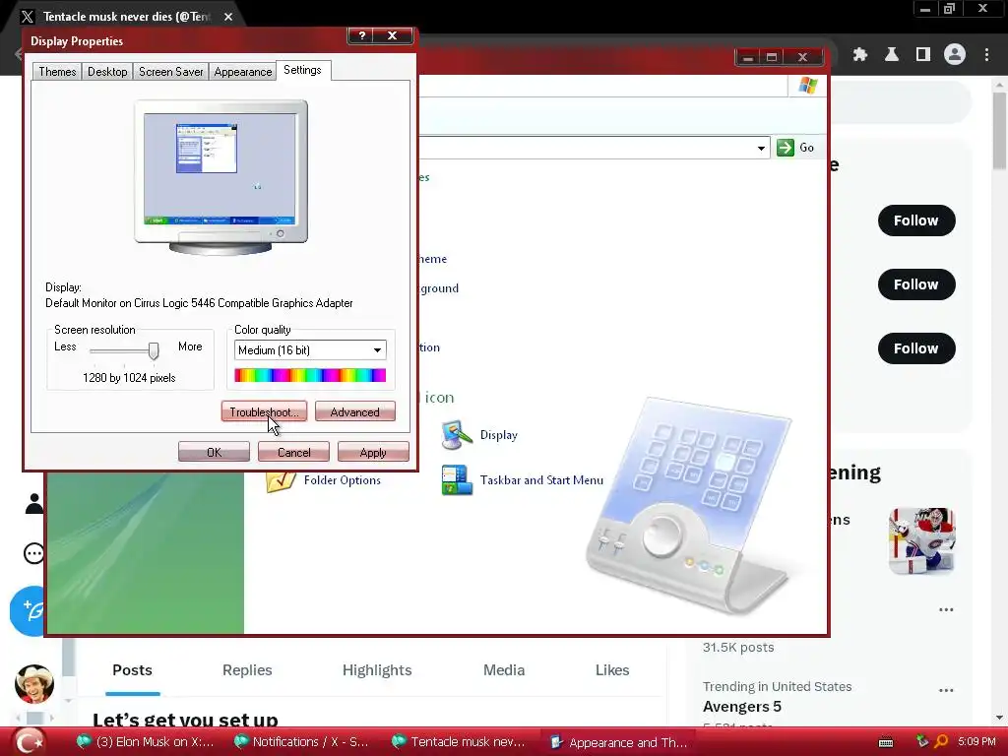Open Chrome profile avatar icon
This screenshot has height=756, width=1008.
[x=955, y=55]
